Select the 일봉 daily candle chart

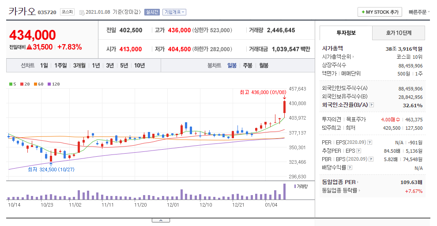click(x=232, y=65)
